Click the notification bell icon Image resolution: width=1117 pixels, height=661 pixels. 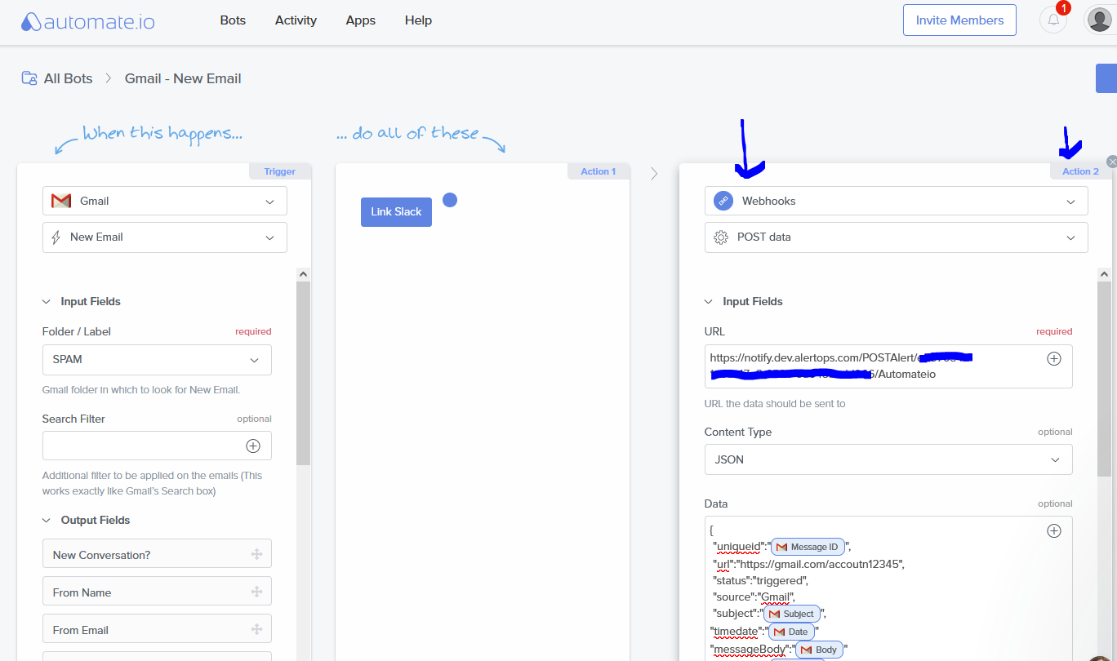tap(1053, 20)
